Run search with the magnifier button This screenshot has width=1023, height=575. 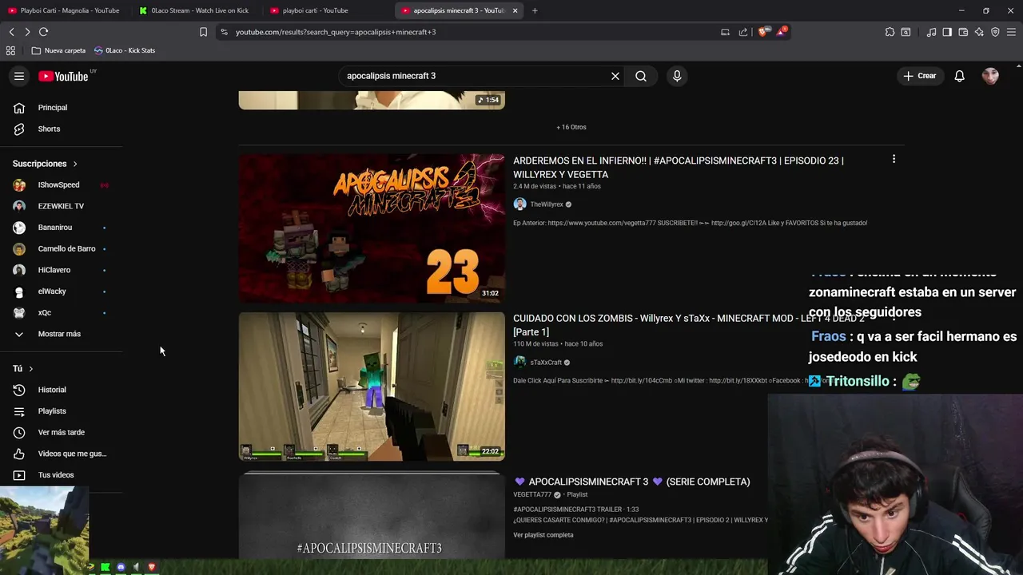[x=641, y=76]
